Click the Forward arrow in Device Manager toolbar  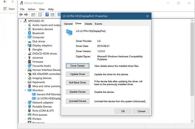(x=26, y=15)
